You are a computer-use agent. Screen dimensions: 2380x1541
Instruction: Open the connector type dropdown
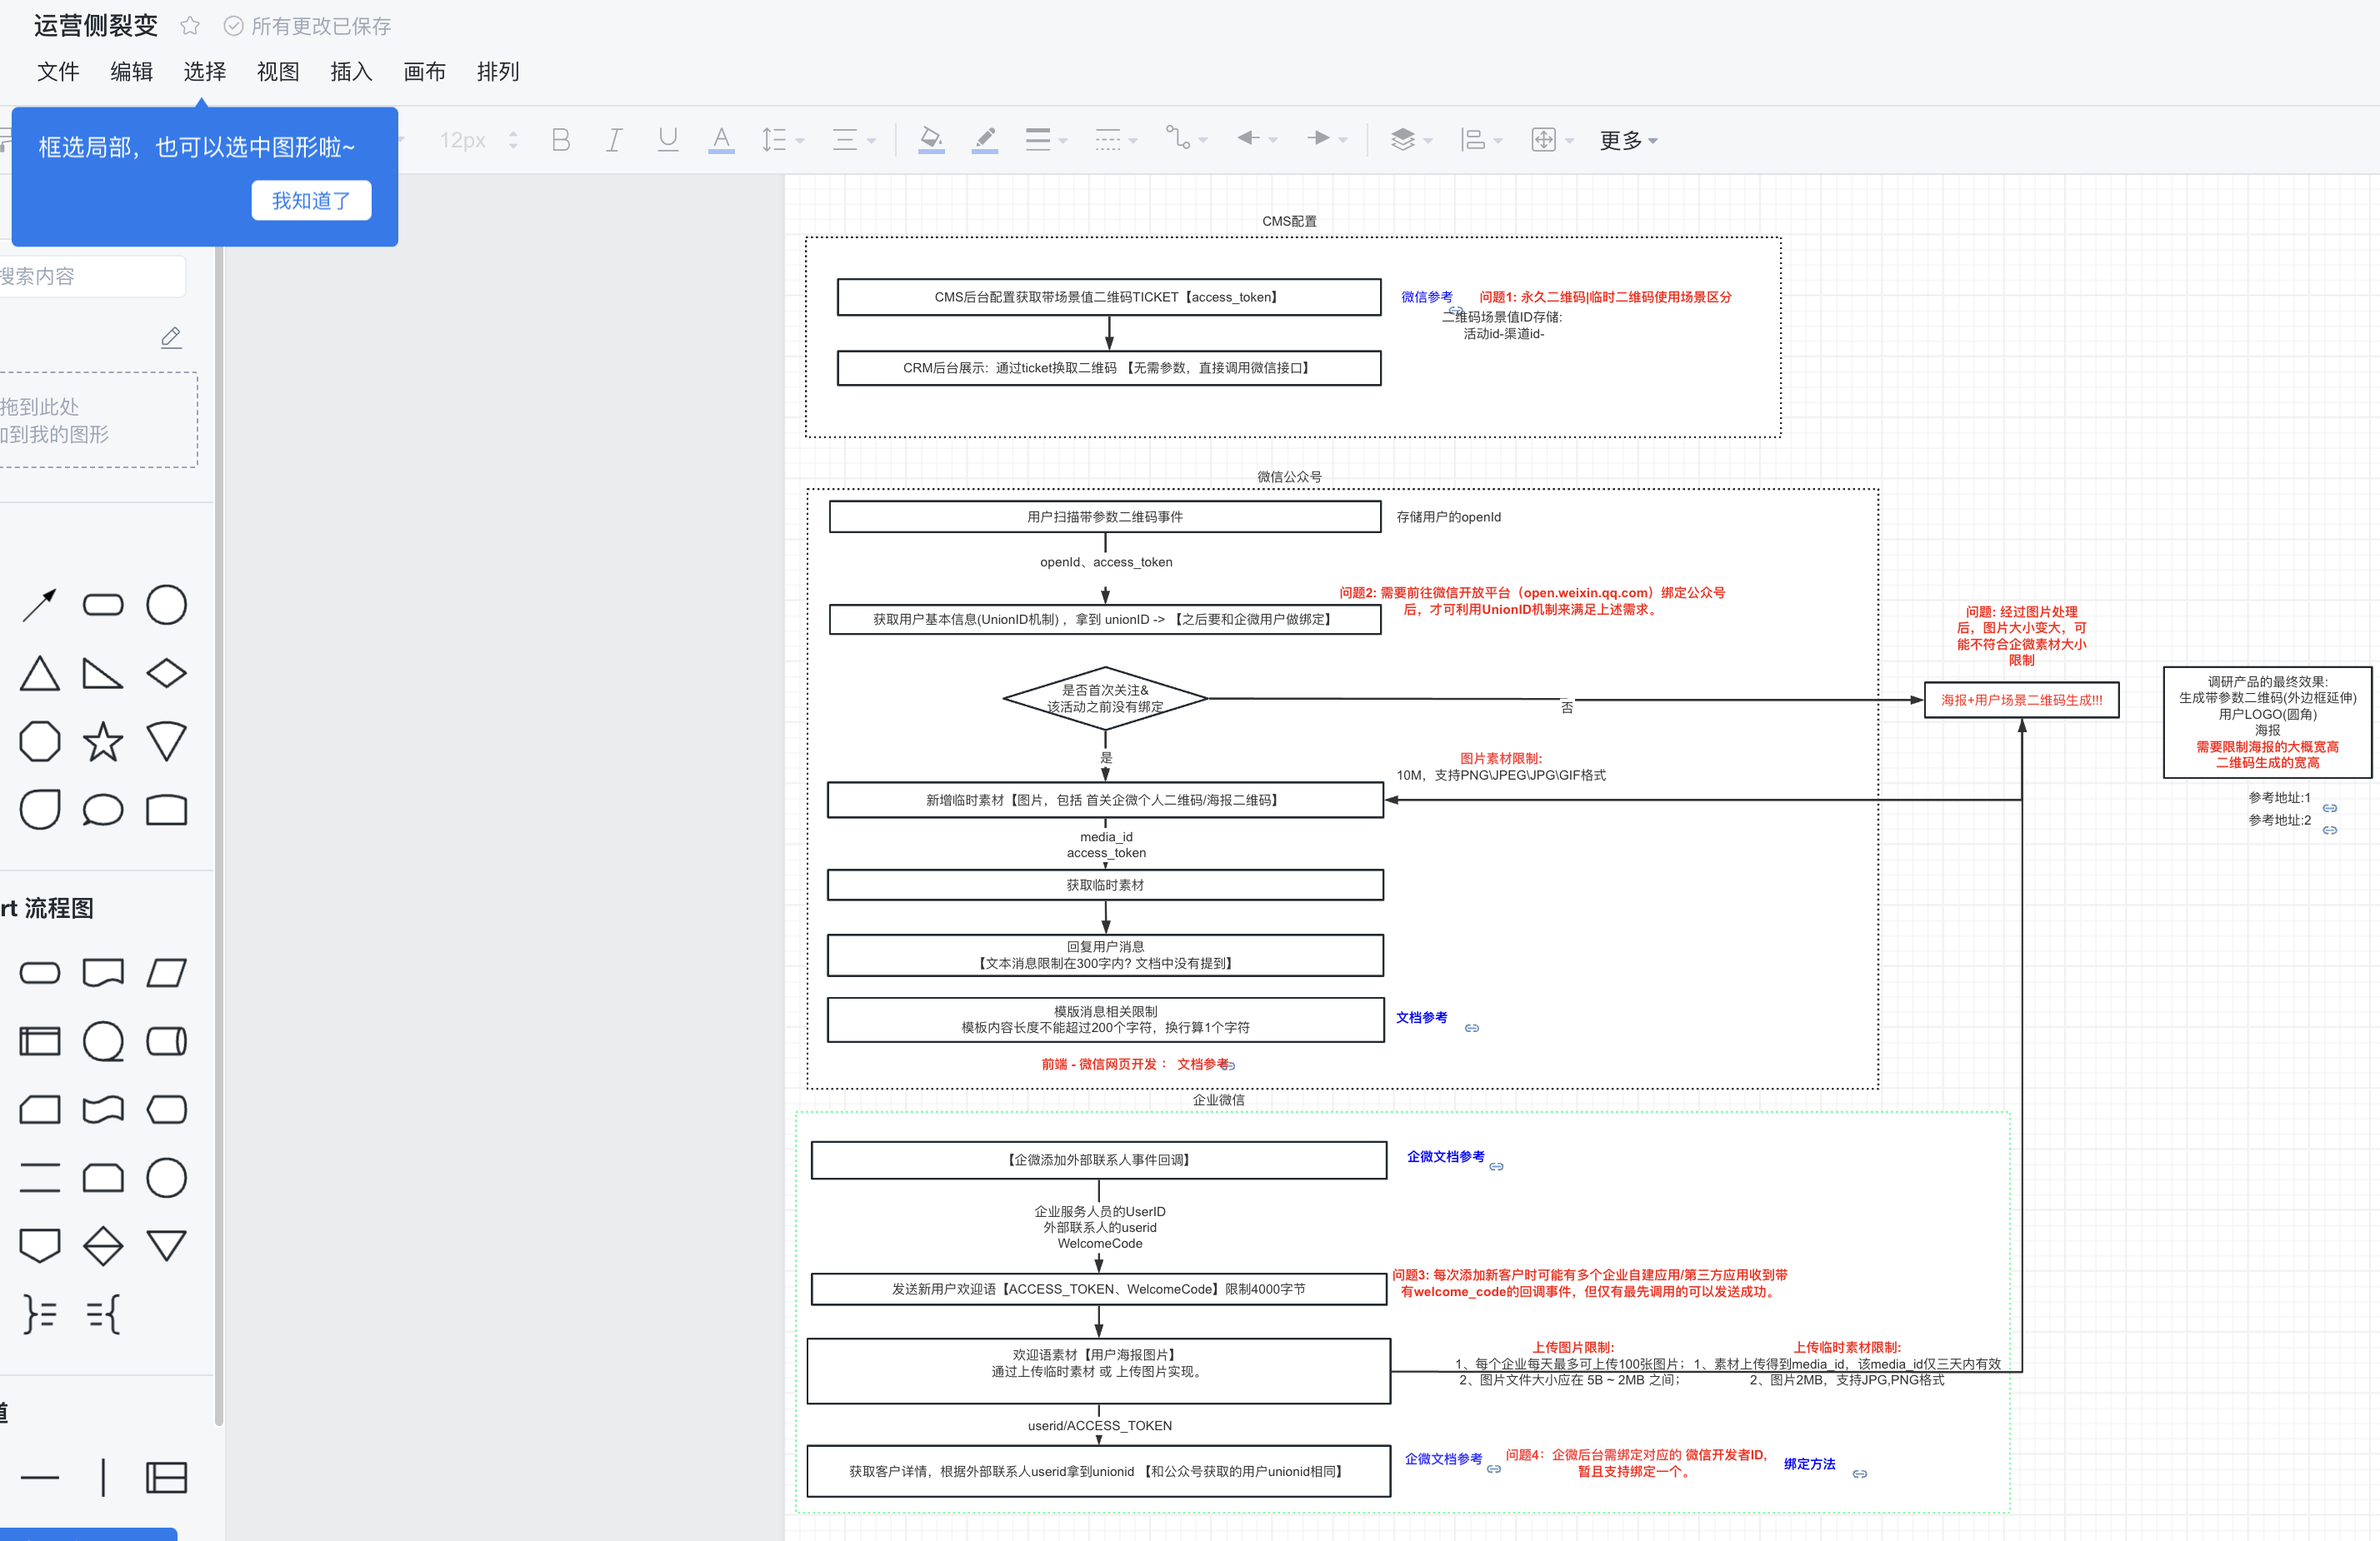[x=1187, y=140]
